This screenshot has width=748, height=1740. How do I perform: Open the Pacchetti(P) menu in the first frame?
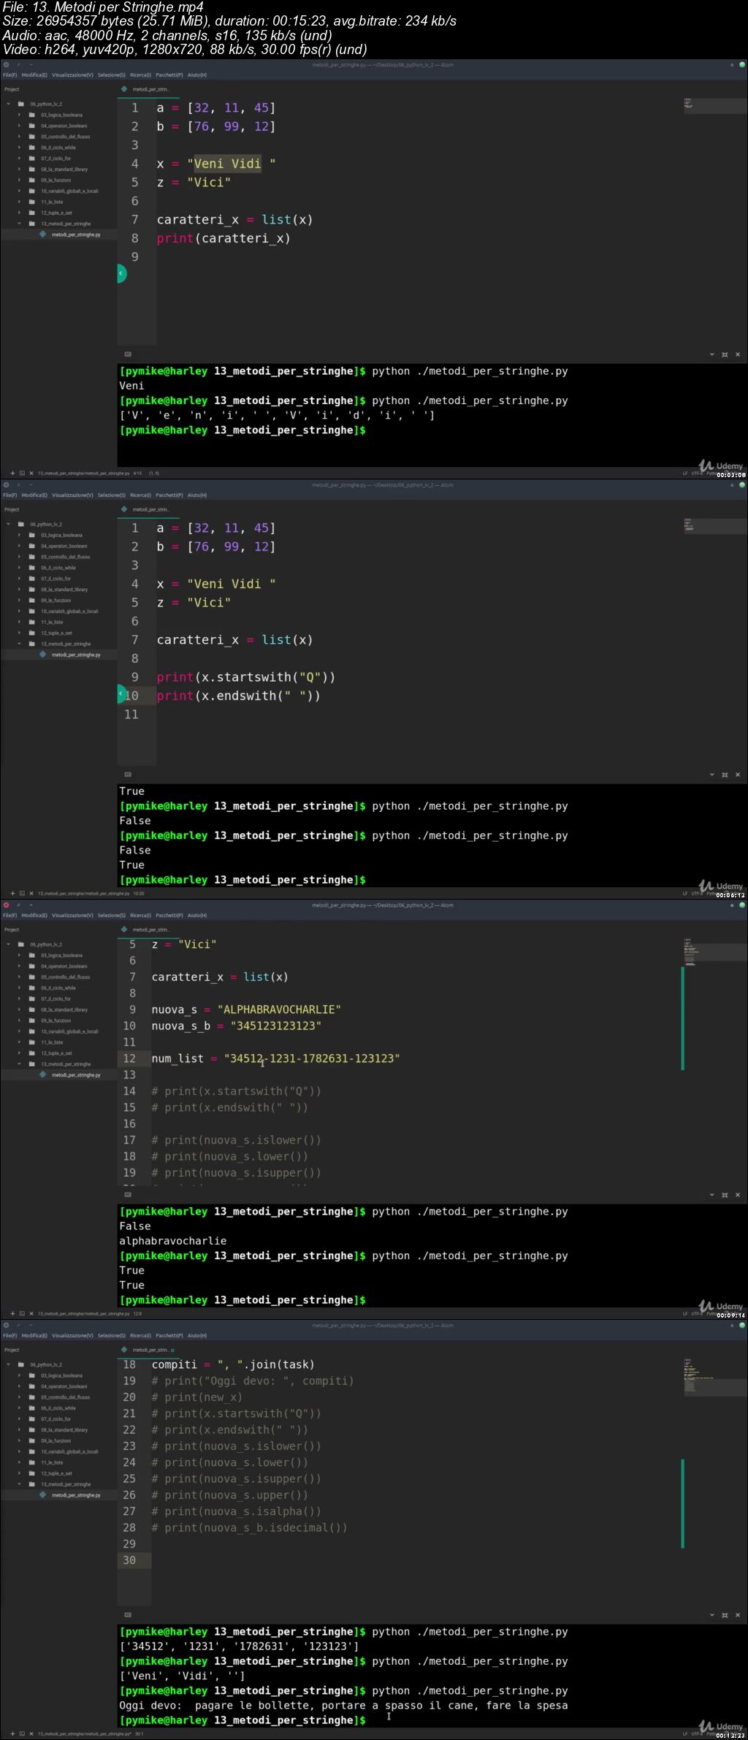tap(169, 75)
